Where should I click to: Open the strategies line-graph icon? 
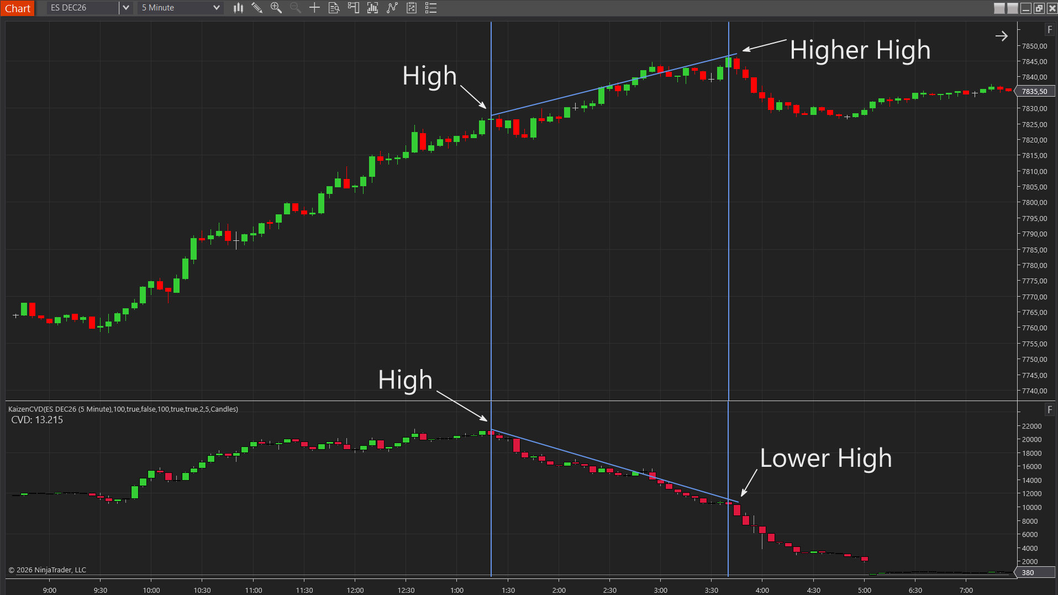(x=392, y=8)
